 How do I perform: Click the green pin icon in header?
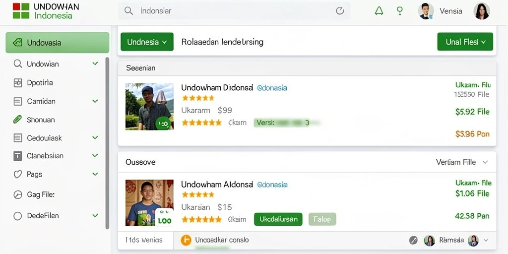click(x=400, y=11)
